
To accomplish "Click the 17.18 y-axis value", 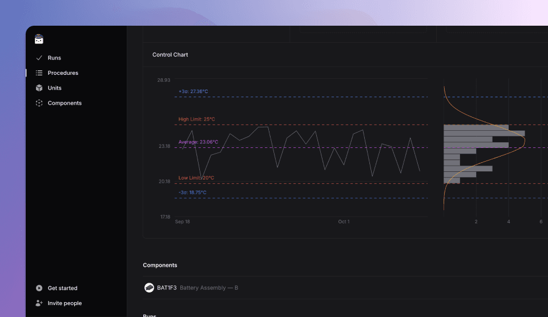I will pyautogui.click(x=165, y=217).
